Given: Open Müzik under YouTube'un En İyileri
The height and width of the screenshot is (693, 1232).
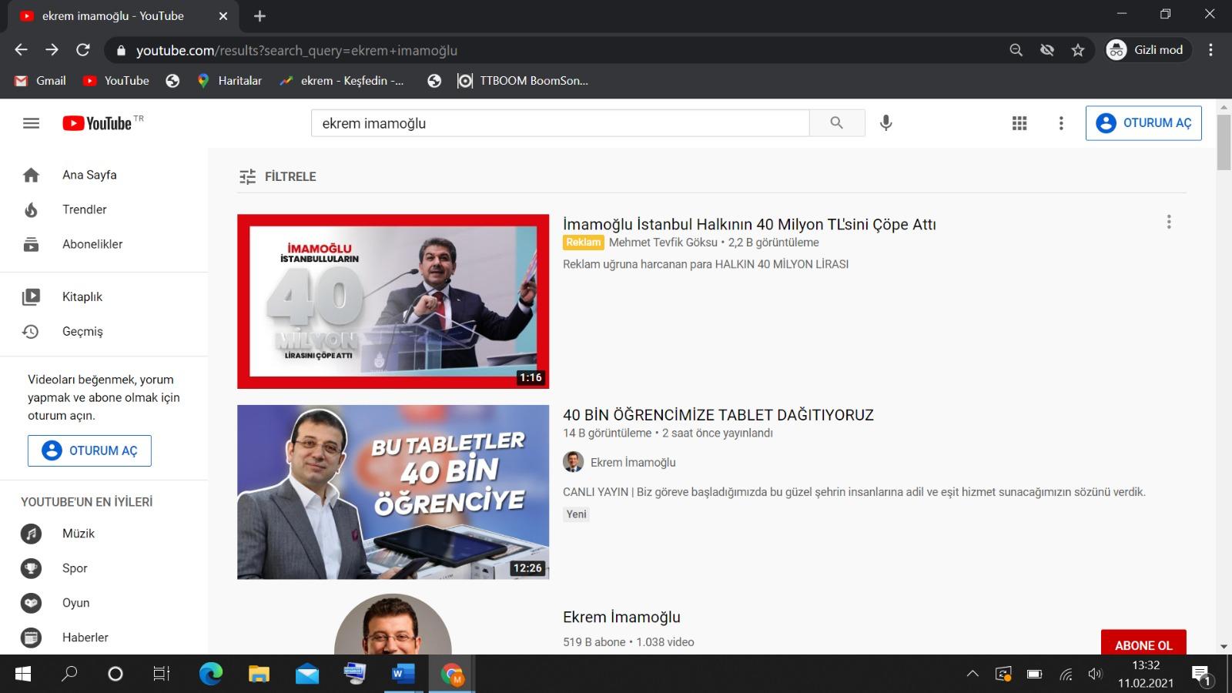Looking at the screenshot, I should tap(78, 533).
